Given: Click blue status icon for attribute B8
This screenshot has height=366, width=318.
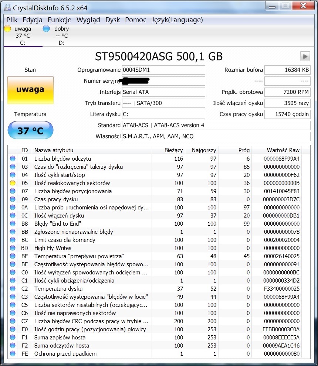Looking at the screenshot, I should coord(13,223).
